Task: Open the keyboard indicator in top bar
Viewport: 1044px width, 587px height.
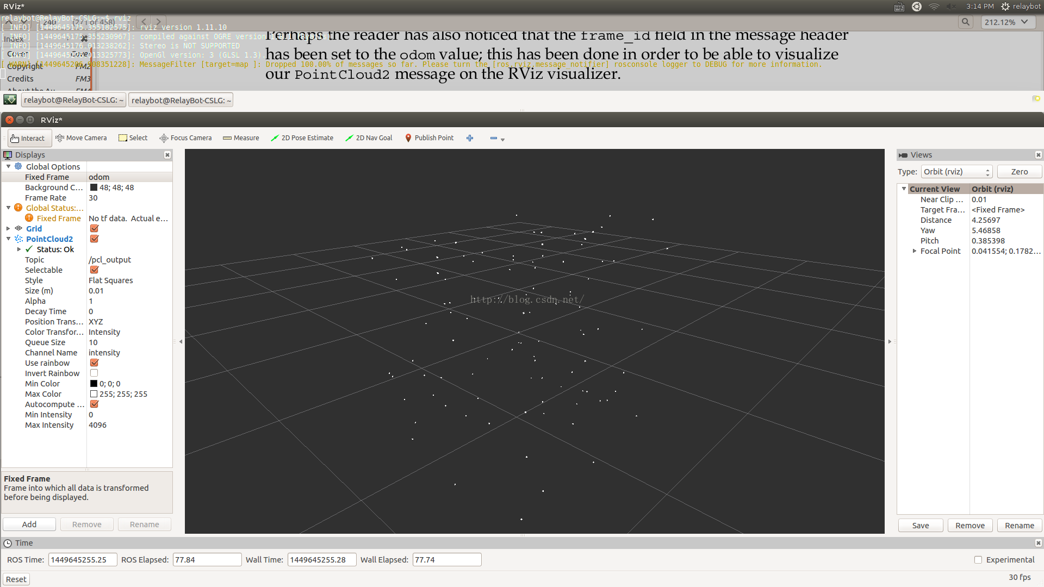Action: click(899, 7)
